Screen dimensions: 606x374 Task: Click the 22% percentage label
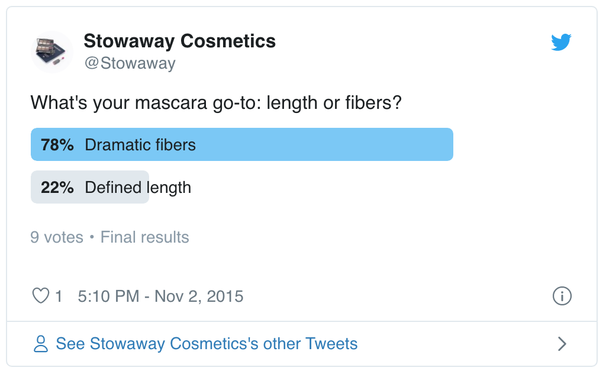point(57,188)
